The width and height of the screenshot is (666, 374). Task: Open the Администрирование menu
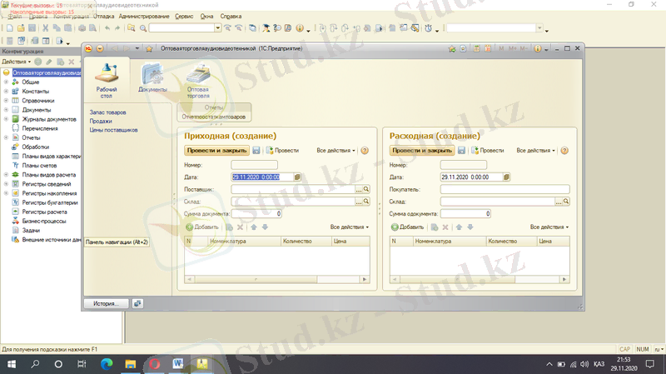point(144,17)
